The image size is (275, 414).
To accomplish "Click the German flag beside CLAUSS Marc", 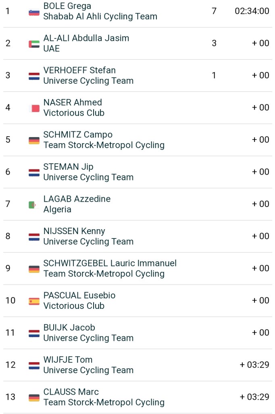I will (x=34, y=398).
